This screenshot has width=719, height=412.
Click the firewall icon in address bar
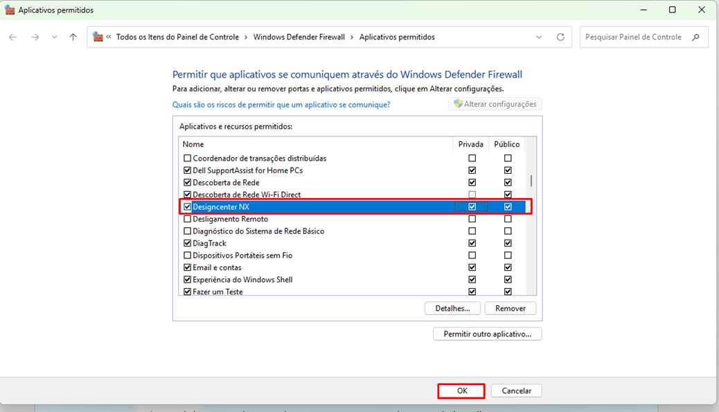click(98, 37)
